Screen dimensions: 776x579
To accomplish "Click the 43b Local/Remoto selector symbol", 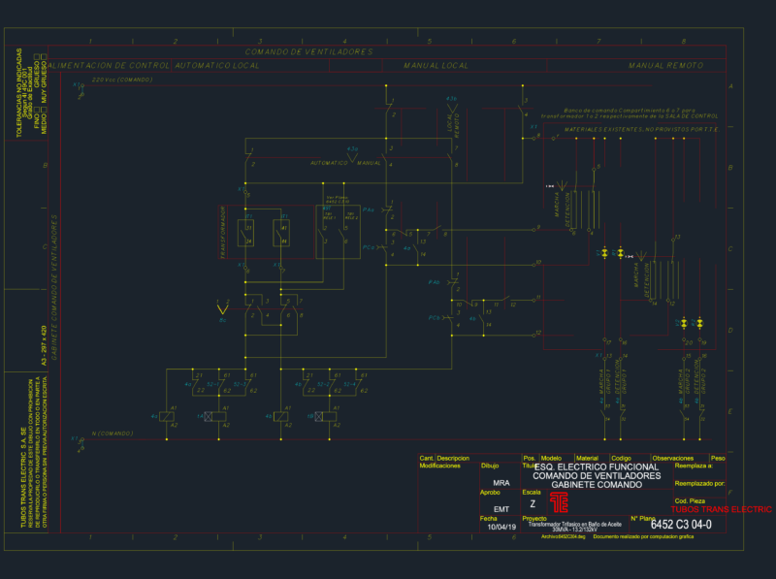I will click(452, 109).
